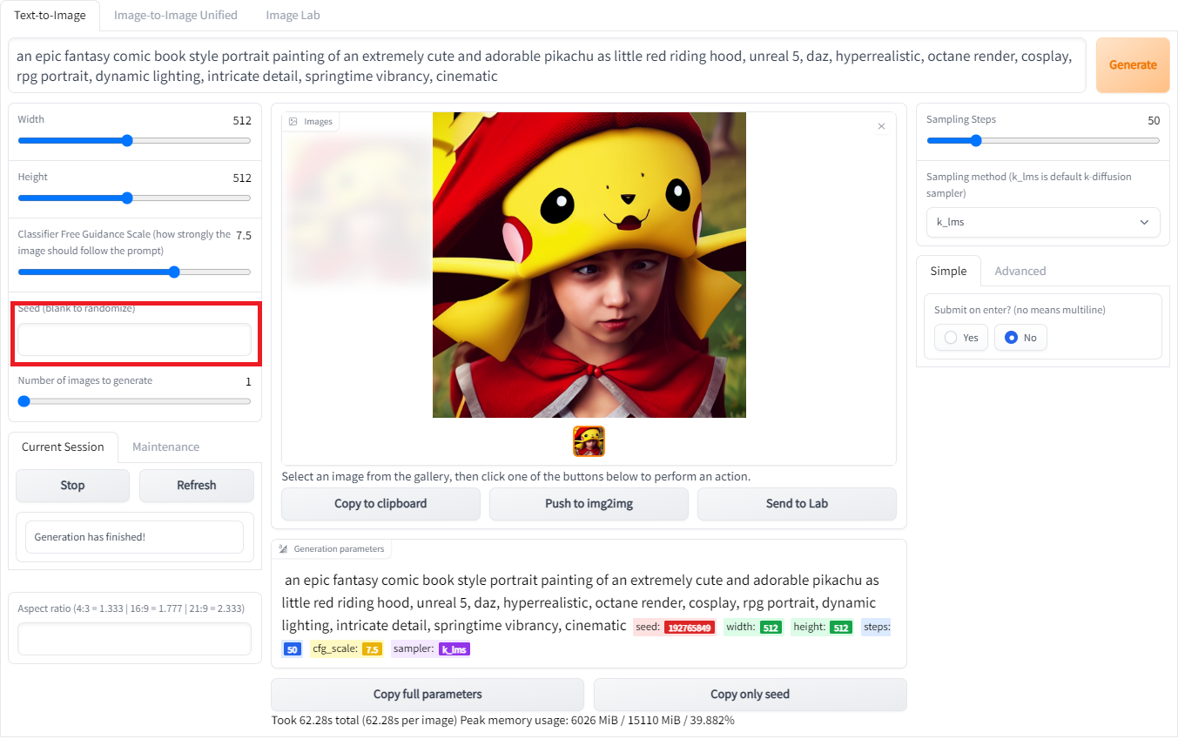Image resolution: width=1178 pixels, height=739 pixels.
Task: Open the Advanced settings tab
Action: (1020, 271)
